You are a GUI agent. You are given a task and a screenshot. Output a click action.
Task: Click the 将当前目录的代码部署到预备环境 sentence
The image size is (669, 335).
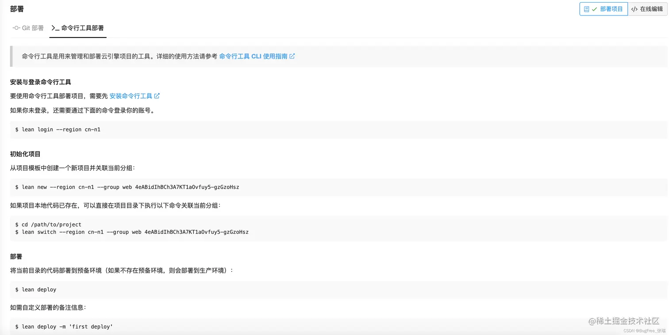pos(121,270)
